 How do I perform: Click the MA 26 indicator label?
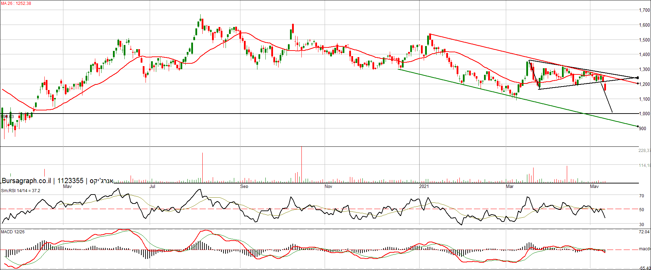[x=16, y=3]
